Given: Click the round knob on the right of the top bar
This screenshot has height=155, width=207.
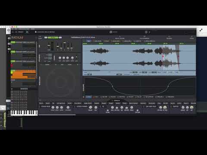Looking at the screenshot, I should 146,32.
